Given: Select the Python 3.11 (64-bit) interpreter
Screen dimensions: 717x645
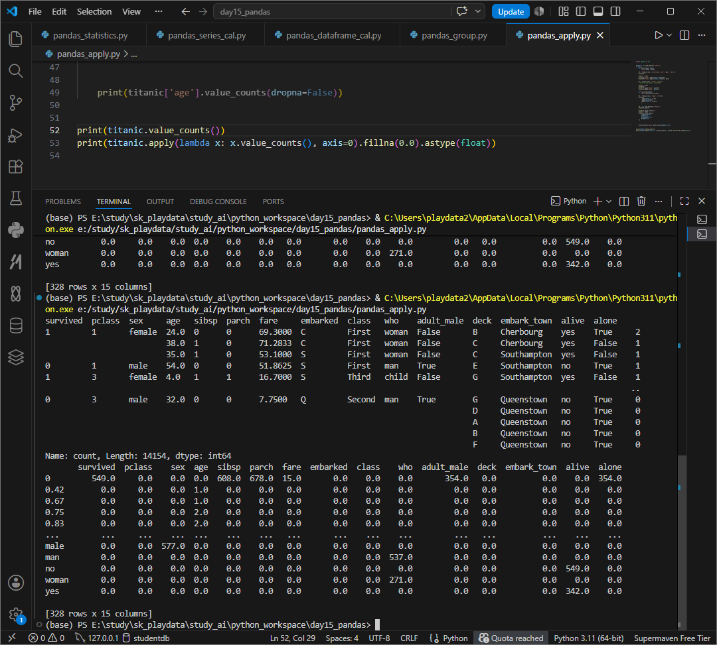Looking at the screenshot, I should pos(589,638).
